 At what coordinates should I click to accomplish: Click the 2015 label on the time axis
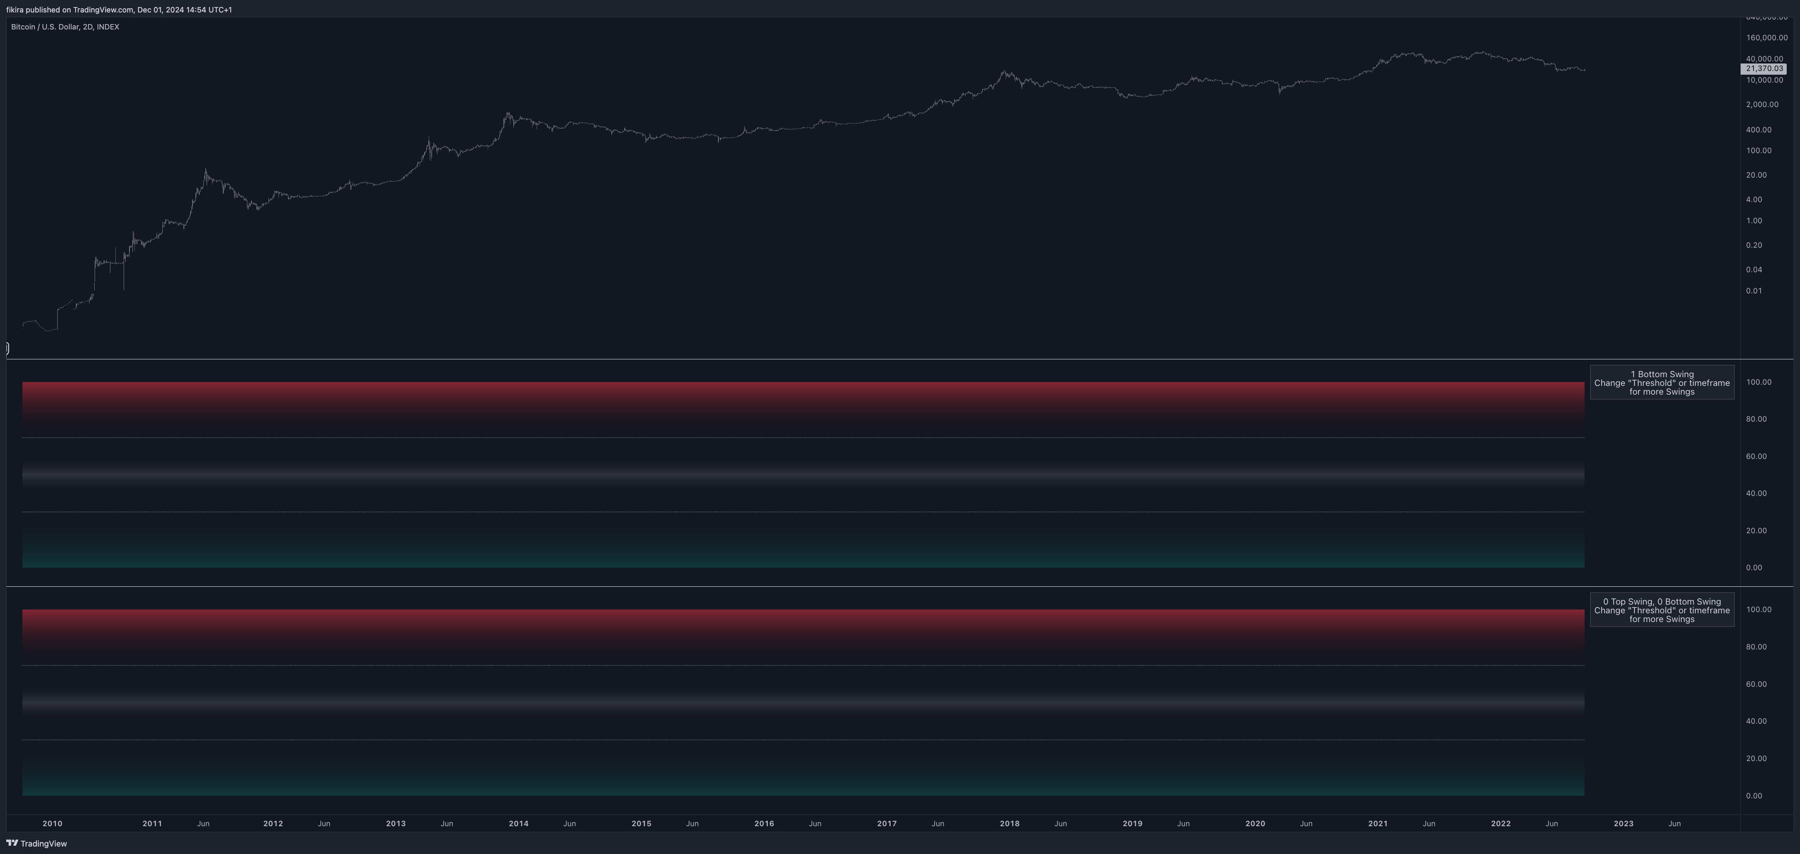tap(642, 824)
